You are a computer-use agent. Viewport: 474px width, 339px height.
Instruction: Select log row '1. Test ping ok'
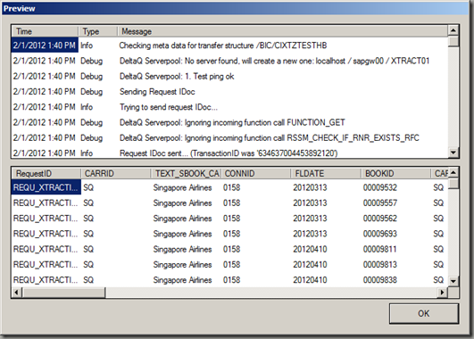[x=229, y=76]
